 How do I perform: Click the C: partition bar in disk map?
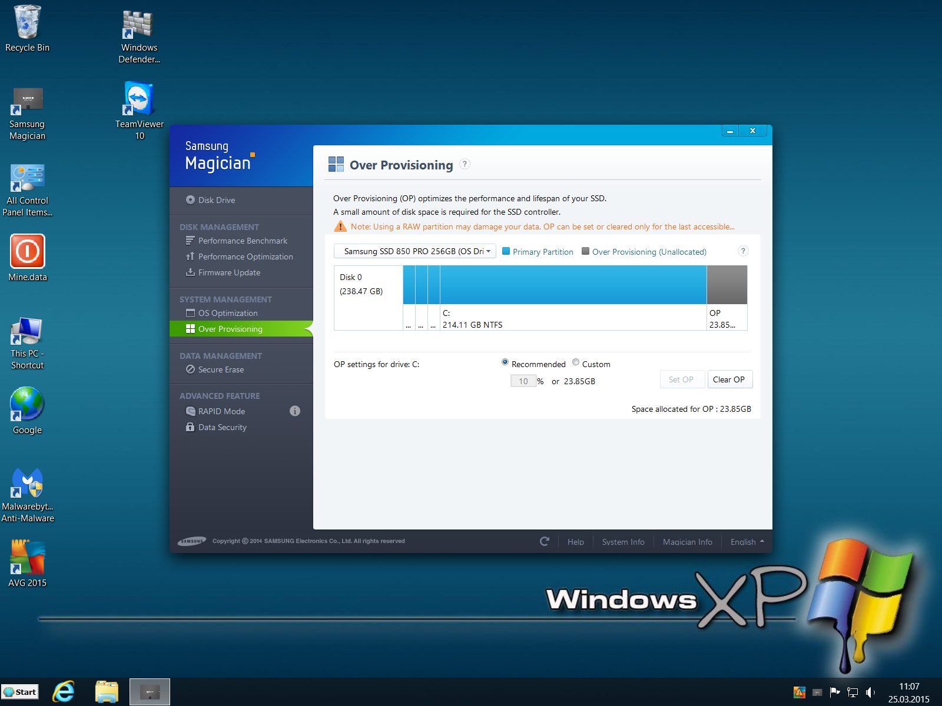point(573,285)
